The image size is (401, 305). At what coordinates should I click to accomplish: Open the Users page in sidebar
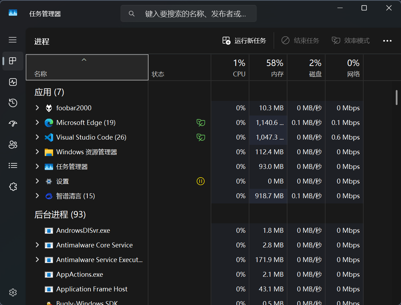tap(13, 145)
